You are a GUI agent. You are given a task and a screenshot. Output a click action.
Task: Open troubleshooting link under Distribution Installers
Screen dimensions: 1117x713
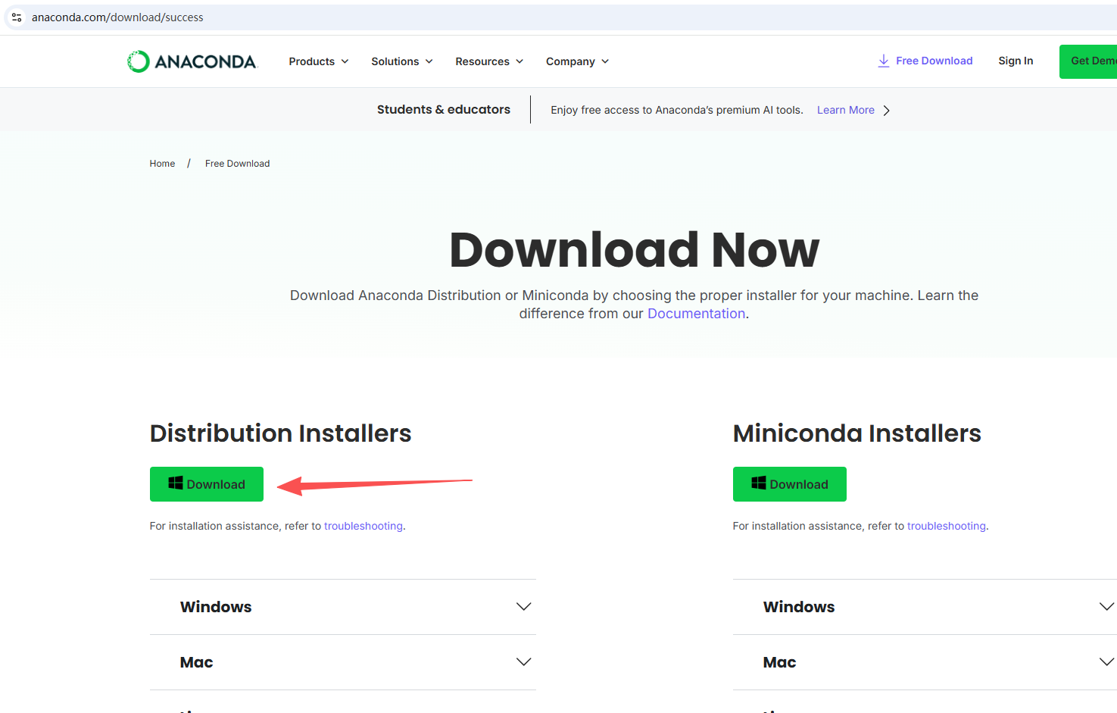pos(363,526)
